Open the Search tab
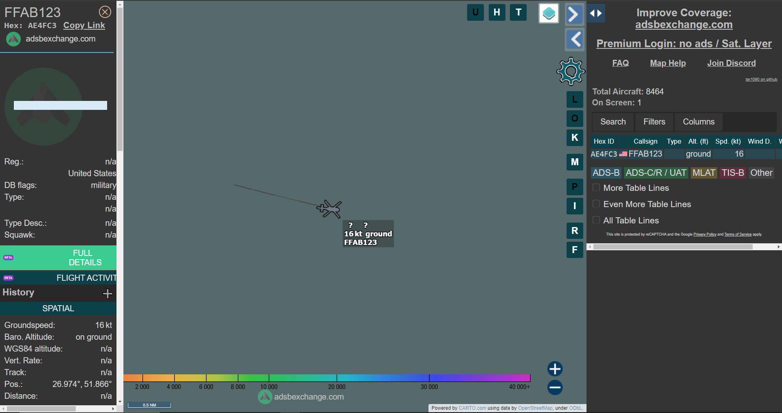 coord(613,122)
